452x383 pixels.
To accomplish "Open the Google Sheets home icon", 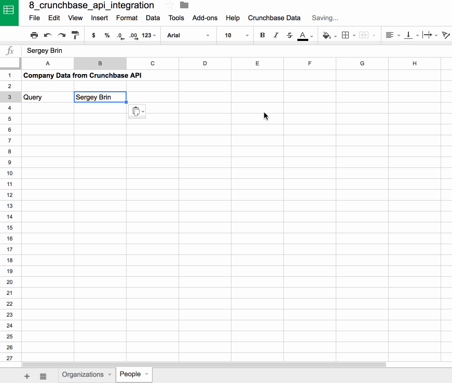I will [x=9, y=11].
